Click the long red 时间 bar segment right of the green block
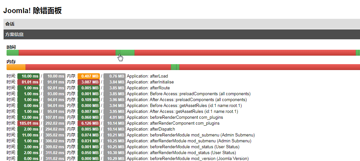 point(245,53)
